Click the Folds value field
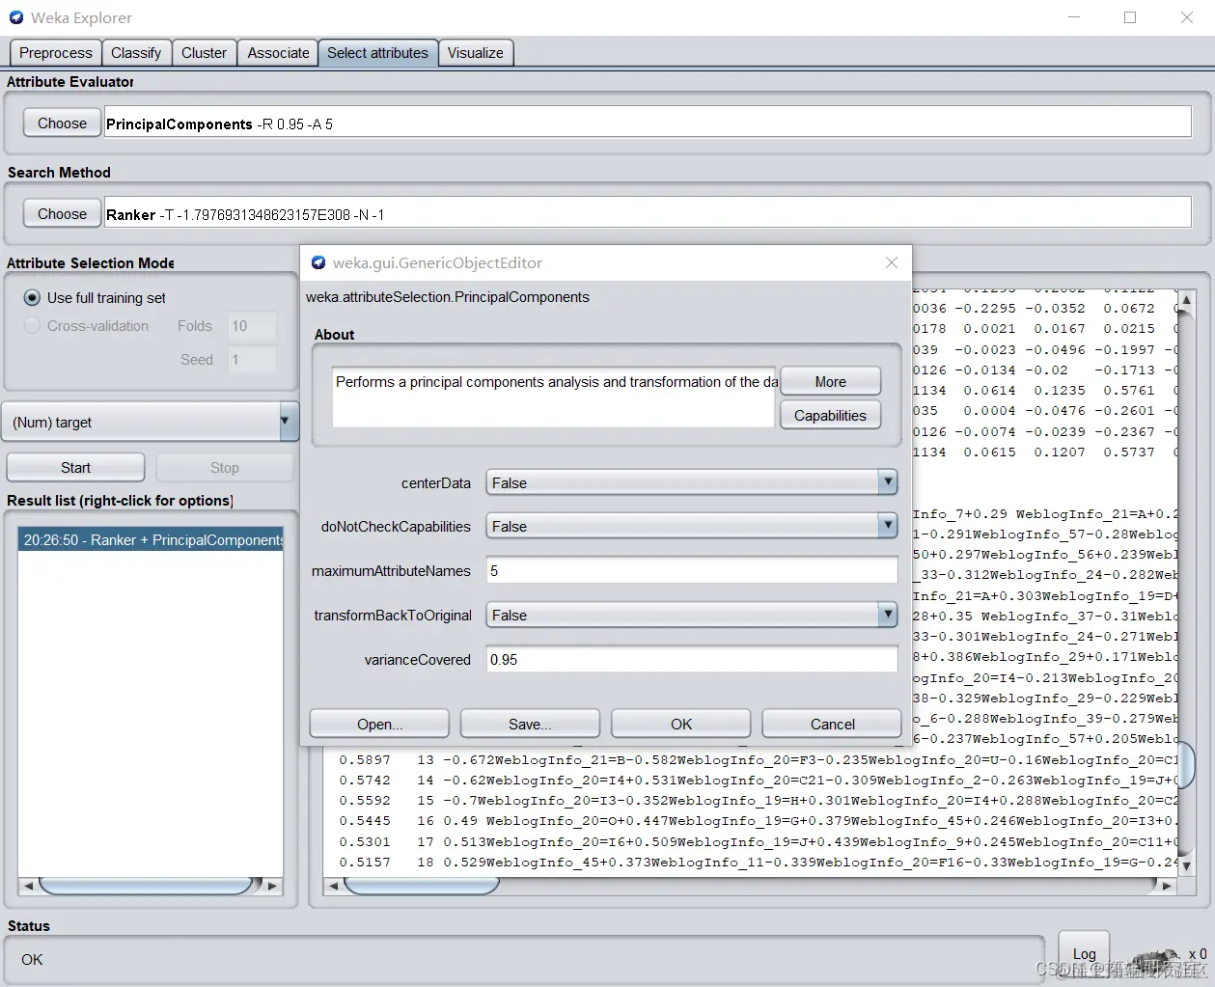Viewport: 1215px width, 987px height. 252,326
